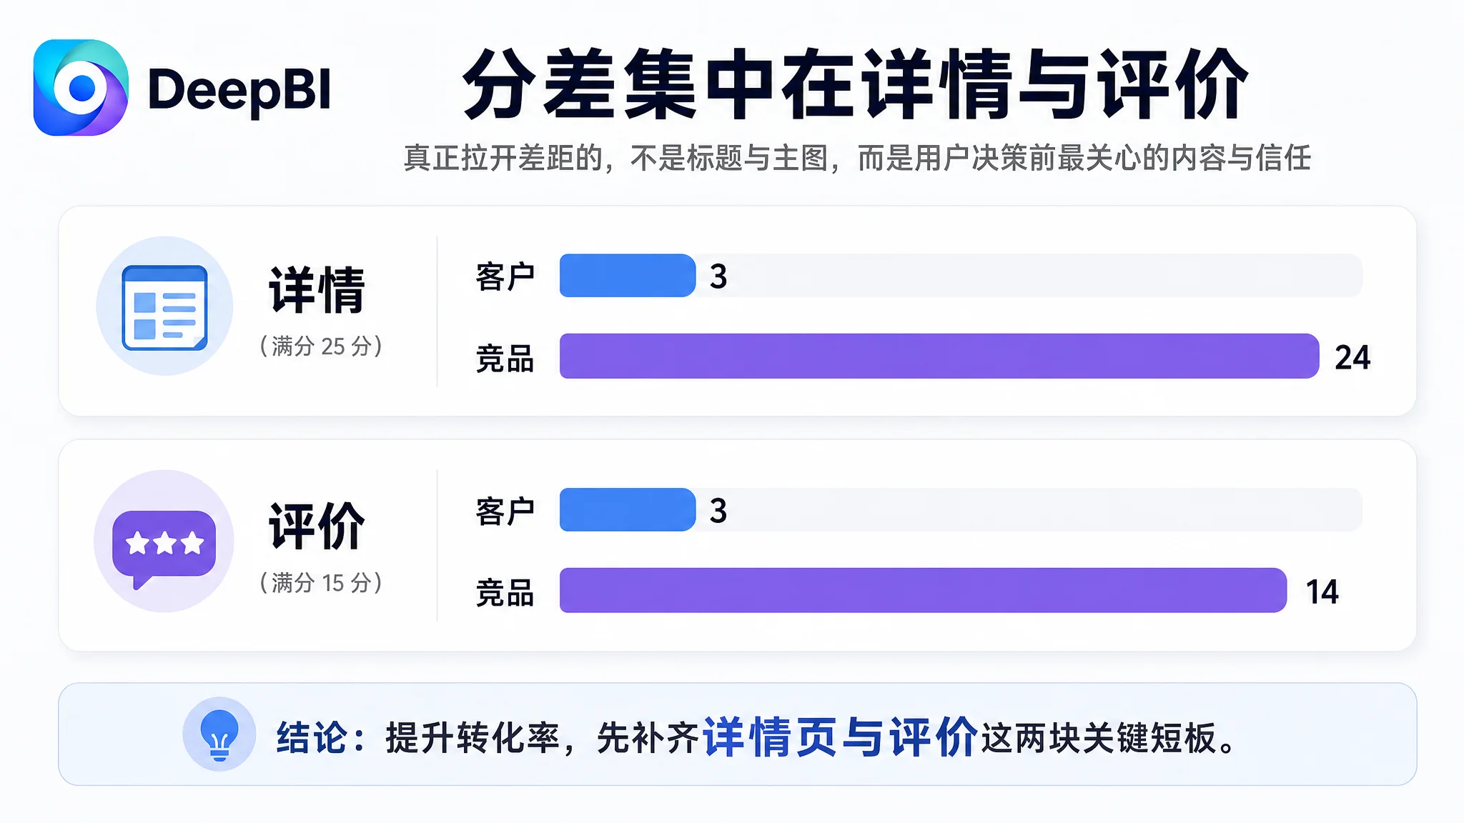Select the purple 竞品 bar scoring 24
This screenshot has height=823, width=1464.
pos(939,356)
